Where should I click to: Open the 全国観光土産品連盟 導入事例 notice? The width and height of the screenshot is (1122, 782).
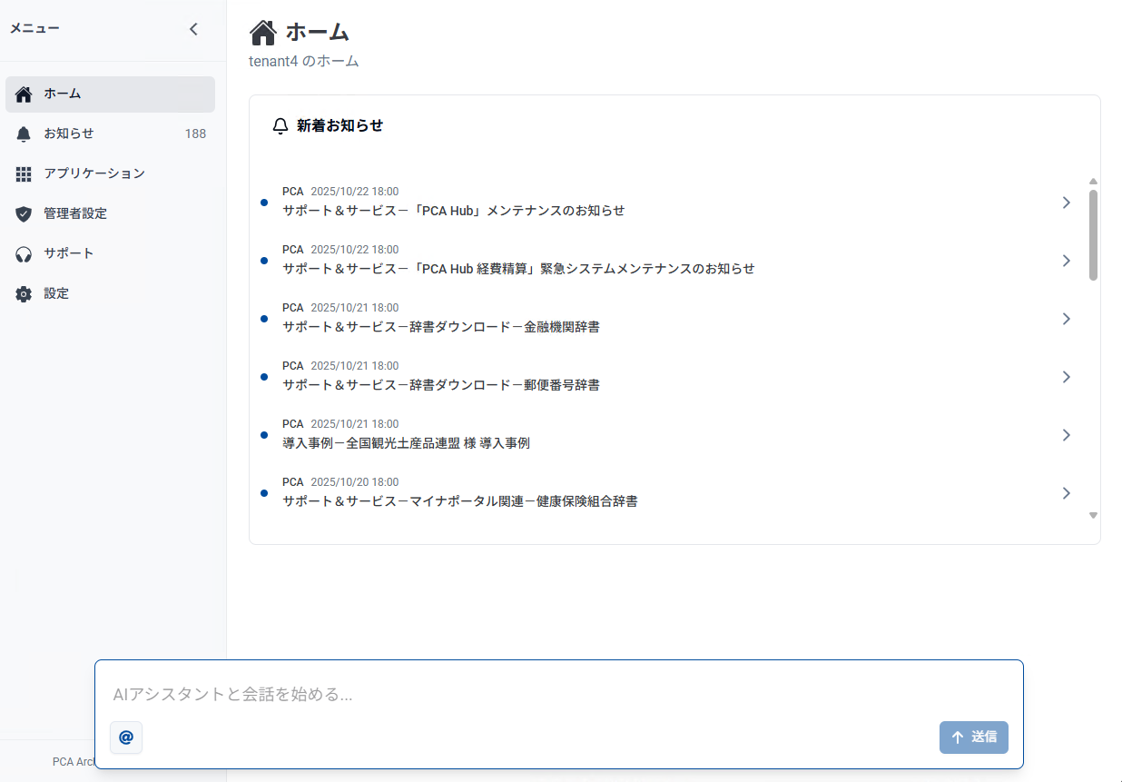pos(406,443)
